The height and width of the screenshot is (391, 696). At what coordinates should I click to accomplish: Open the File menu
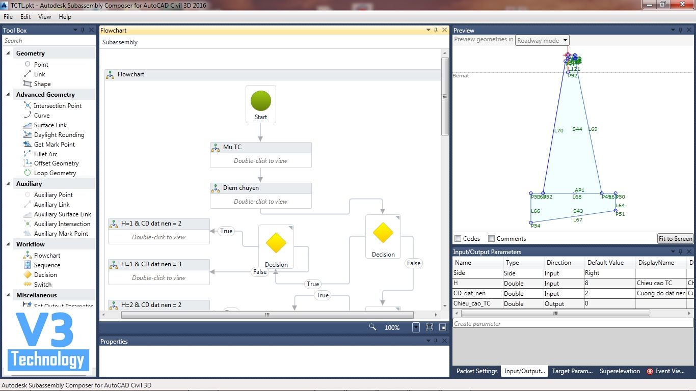8,17
